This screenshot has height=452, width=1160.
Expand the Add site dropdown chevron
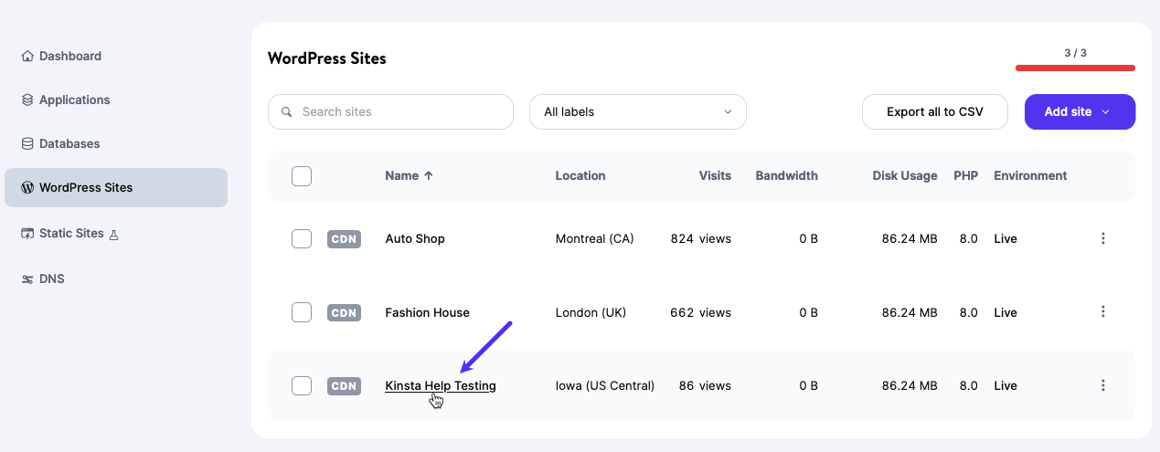(1105, 112)
